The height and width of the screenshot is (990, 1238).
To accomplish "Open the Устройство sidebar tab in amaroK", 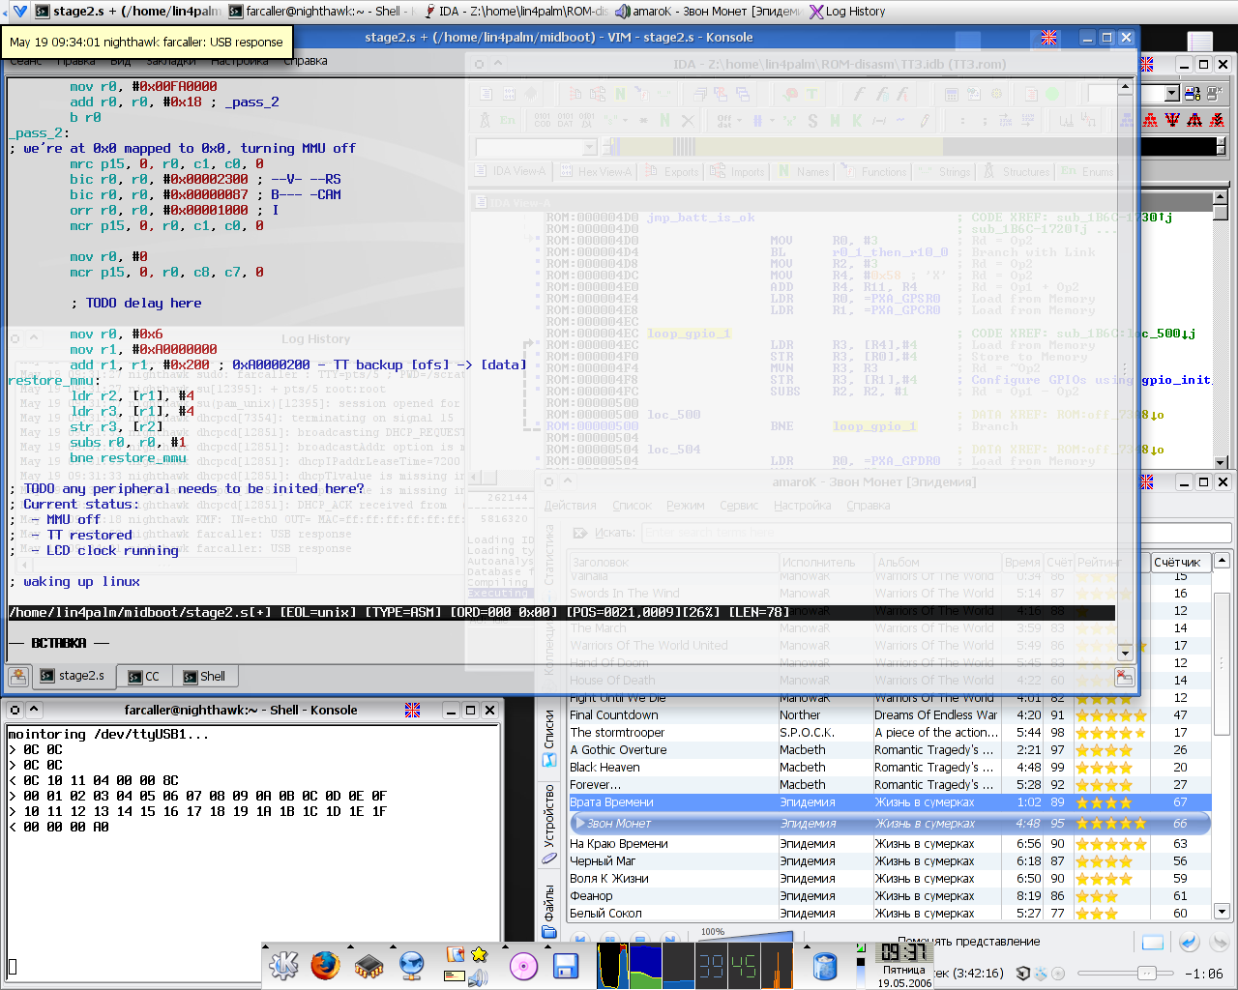I will pos(549,823).
